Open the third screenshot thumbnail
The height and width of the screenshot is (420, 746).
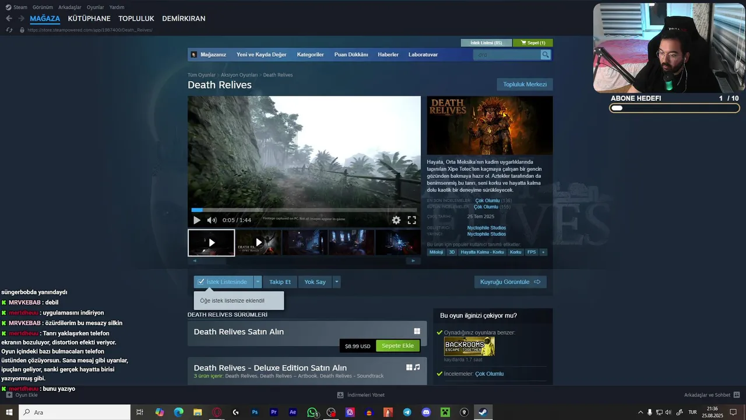point(304,243)
